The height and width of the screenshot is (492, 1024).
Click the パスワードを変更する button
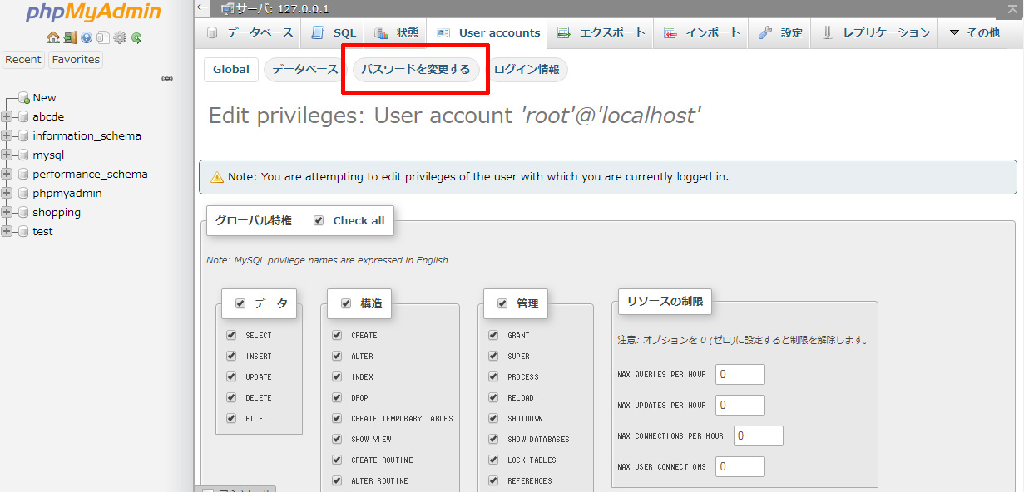415,70
